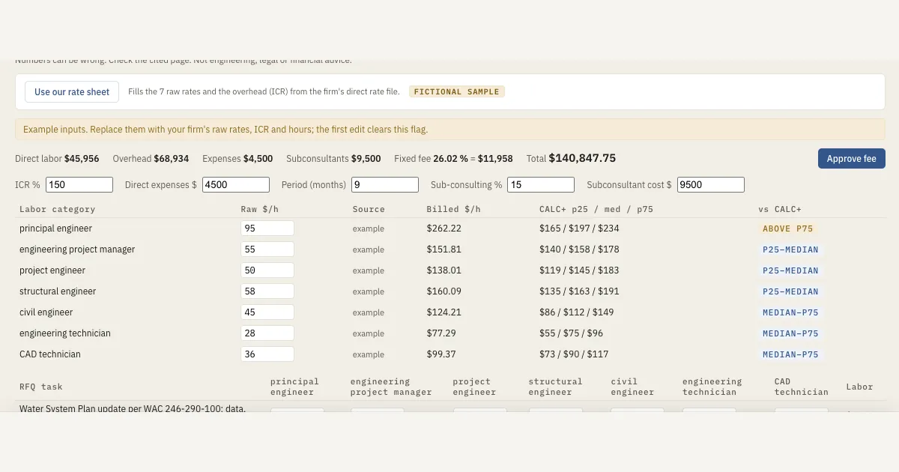Viewport: 899px width, 472px height.
Task: Click CALC+ range $119 / $145 / $183
Action: [x=579, y=270]
